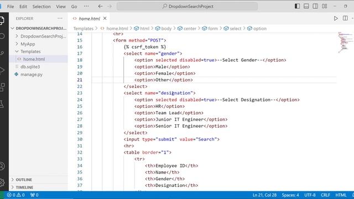Open Run and Debug view

[2, 70]
